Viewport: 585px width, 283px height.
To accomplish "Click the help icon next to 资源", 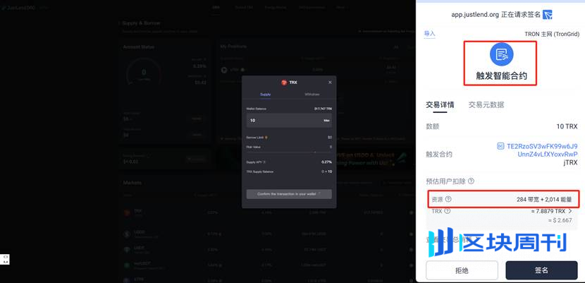I will click(x=448, y=199).
